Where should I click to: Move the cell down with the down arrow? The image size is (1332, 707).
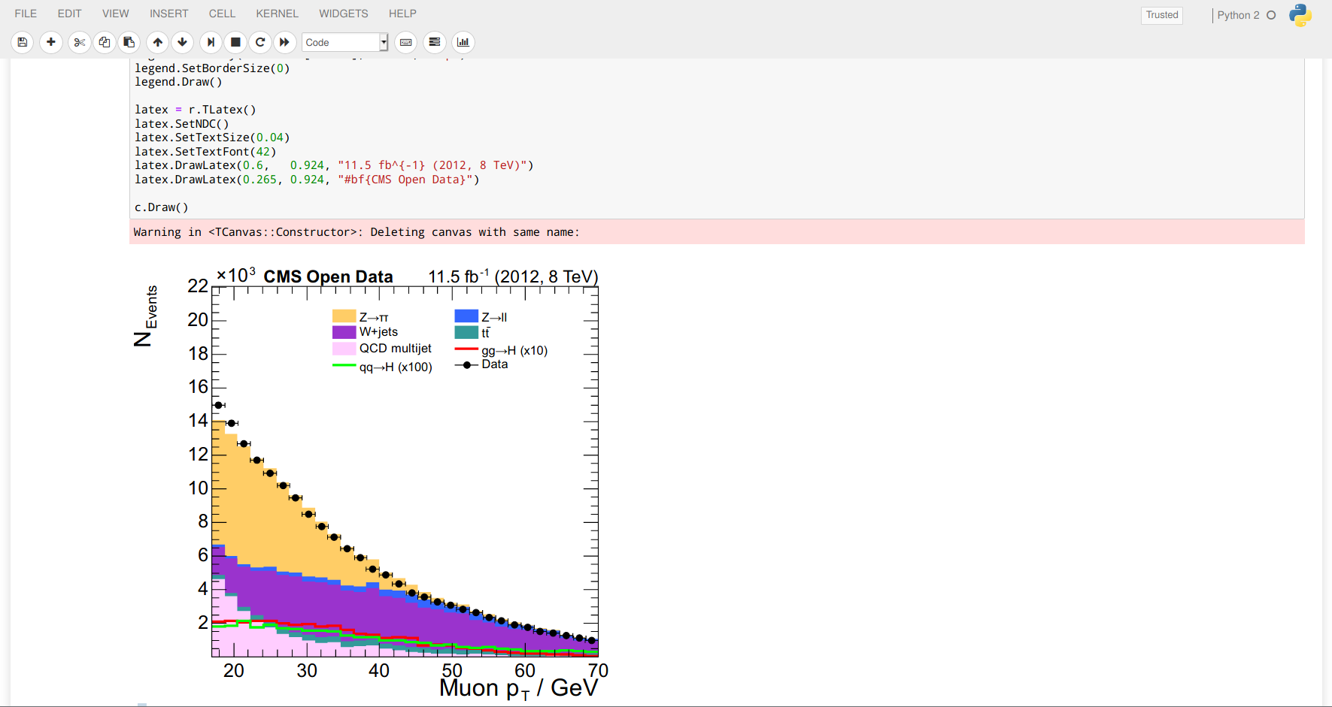pyautogui.click(x=182, y=42)
